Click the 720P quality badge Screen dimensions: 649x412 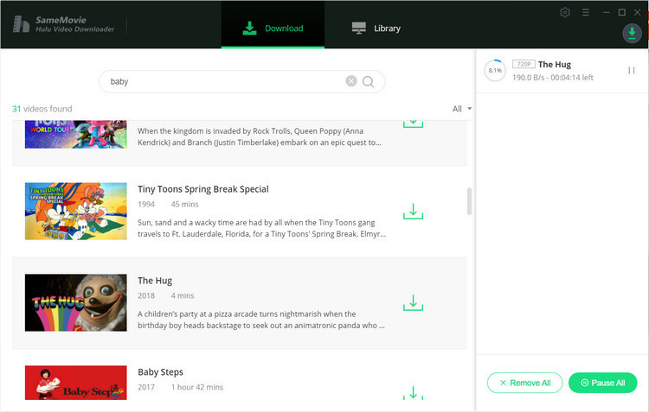point(524,64)
